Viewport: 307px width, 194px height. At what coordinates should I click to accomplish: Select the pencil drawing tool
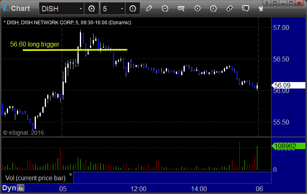click(149, 8)
